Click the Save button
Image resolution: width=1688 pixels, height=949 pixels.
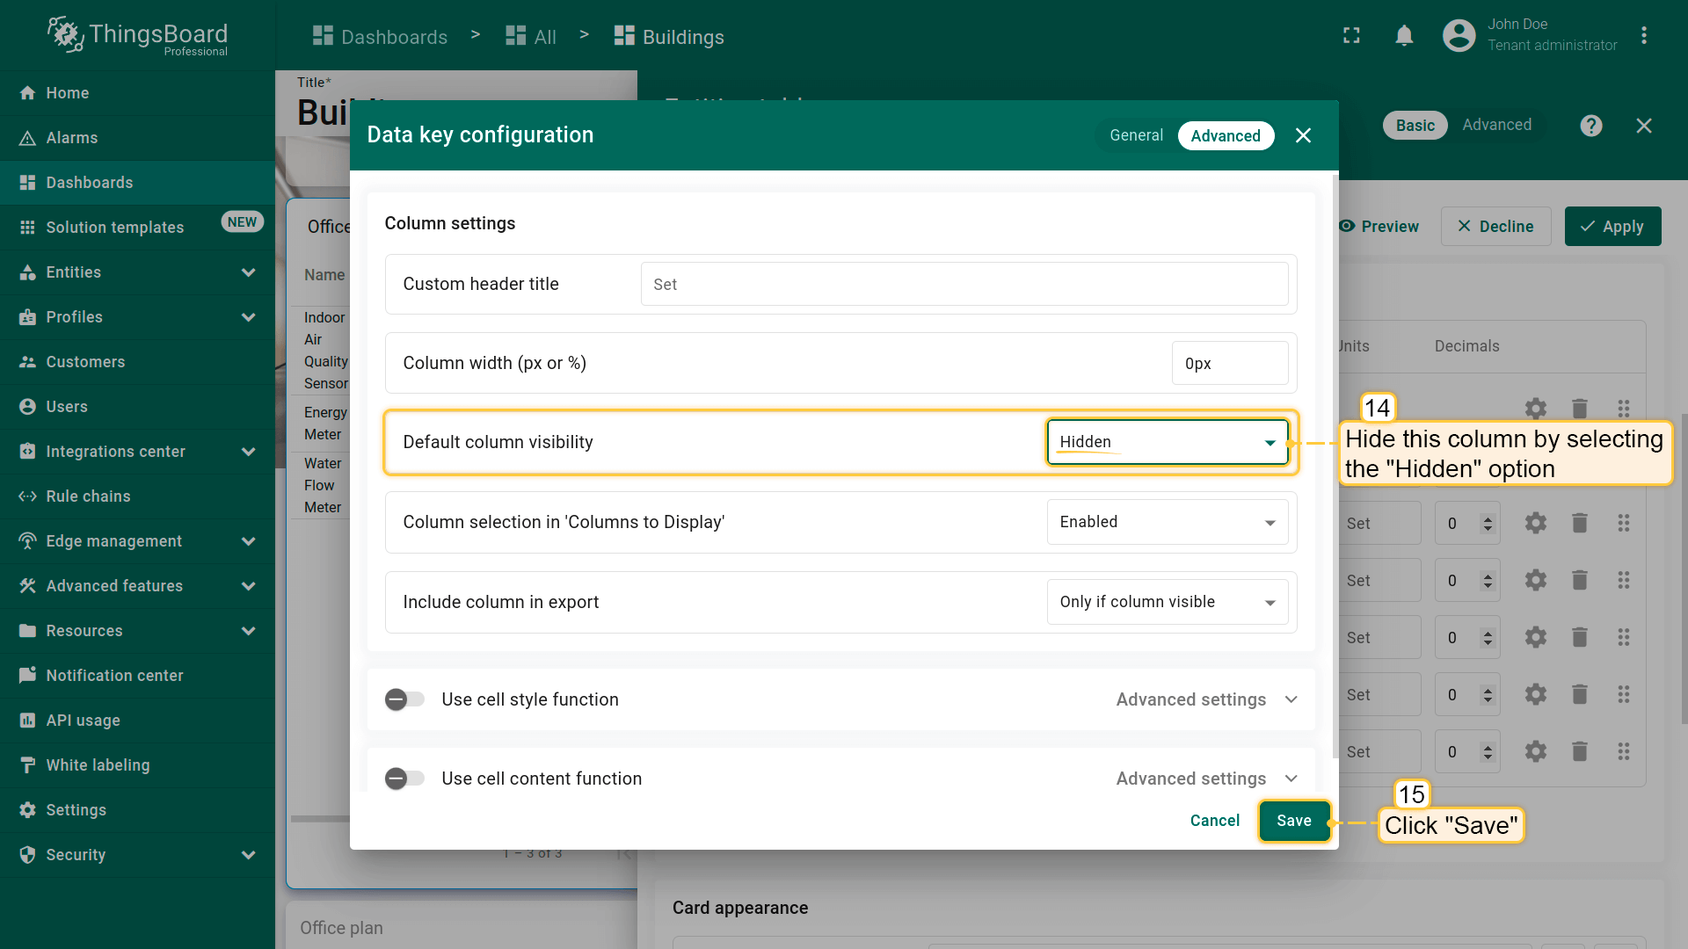point(1293,821)
